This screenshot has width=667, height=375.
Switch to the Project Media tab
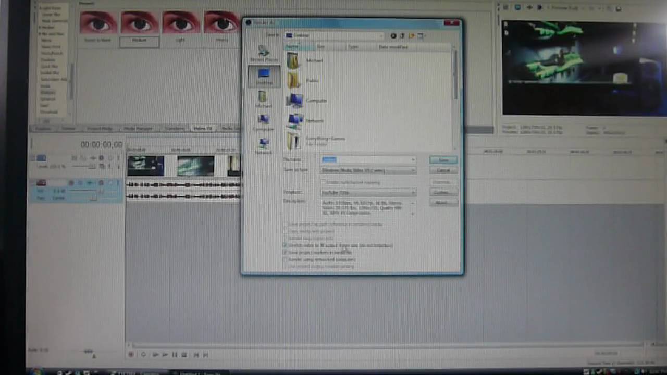[100, 128]
